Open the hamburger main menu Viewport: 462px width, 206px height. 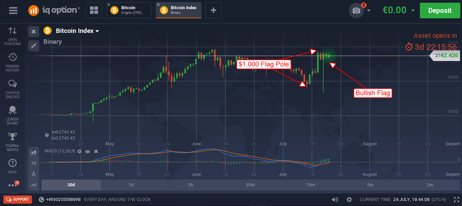coord(13,11)
